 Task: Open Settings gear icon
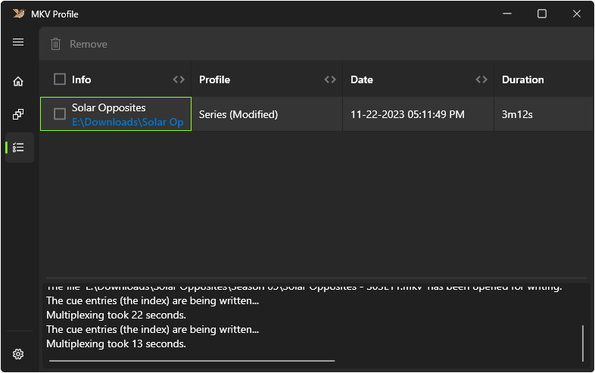pyautogui.click(x=18, y=354)
